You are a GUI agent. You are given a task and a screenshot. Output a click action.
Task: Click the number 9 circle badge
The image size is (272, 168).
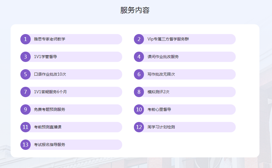pos(25,109)
